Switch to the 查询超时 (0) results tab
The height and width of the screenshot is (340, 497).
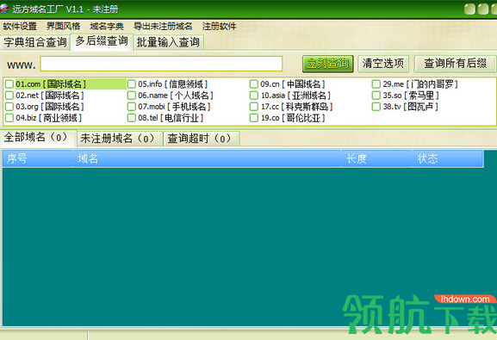point(202,139)
